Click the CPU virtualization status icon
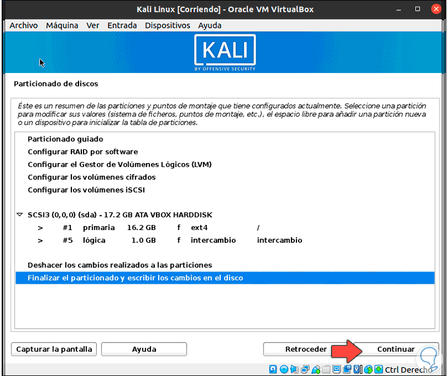The width and height of the screenshot is (448, 376). click(x=357, y=369)
